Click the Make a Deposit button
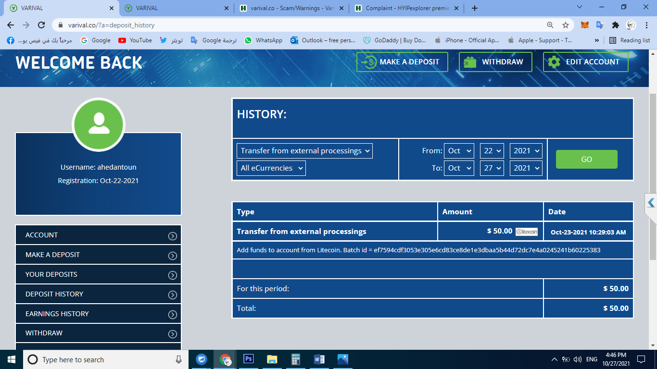Viewport: 657px width, 369px height. tap(402, 62)
